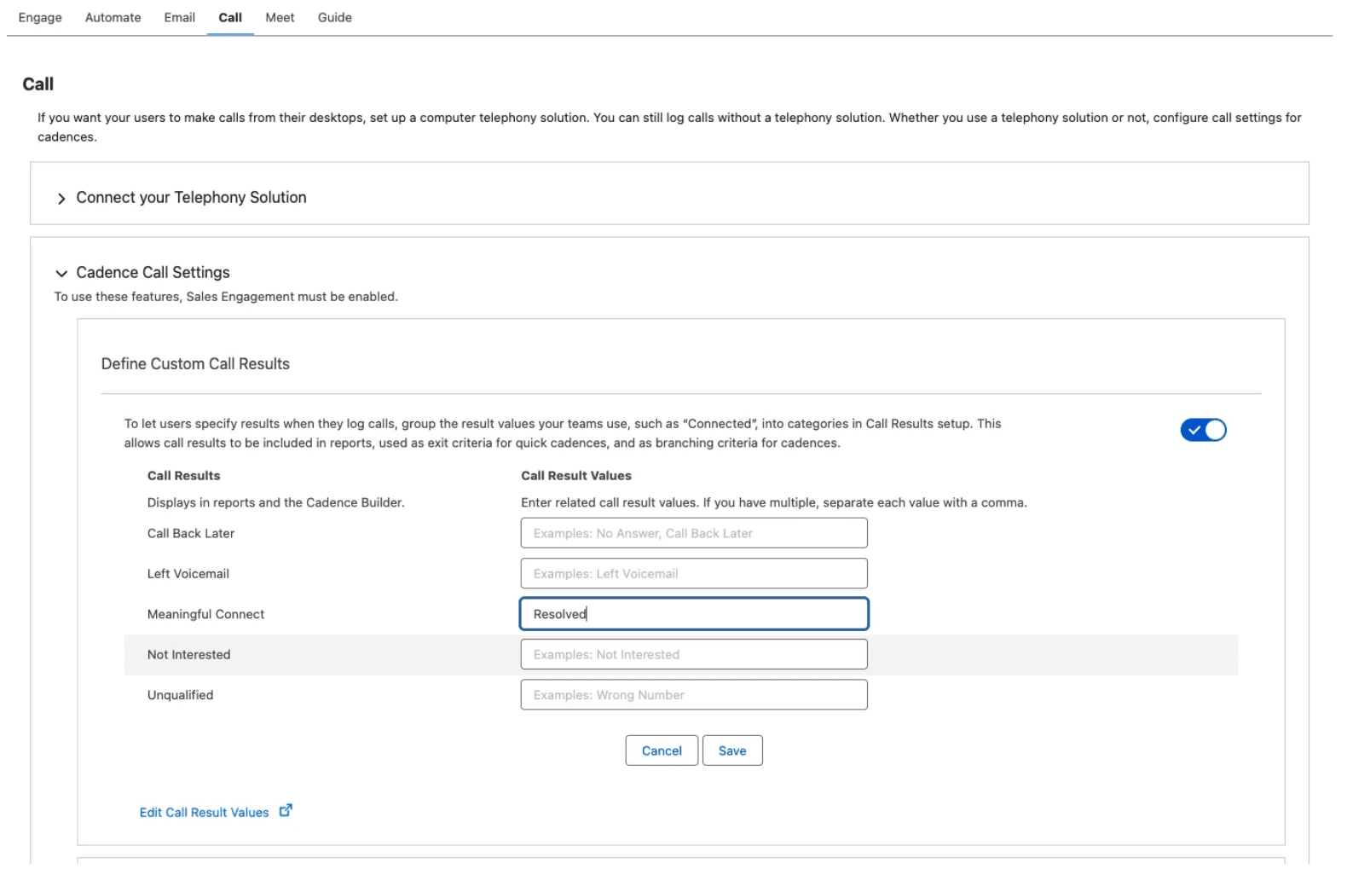This screenshot has height=875, width=1347.
Task: Go to the Email tab
Action: click(x=179, y=18)
